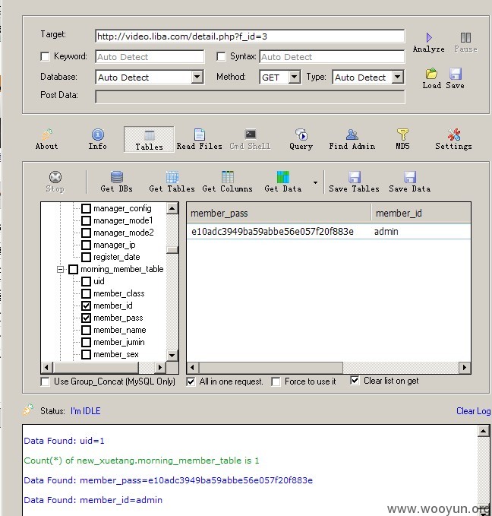Click the Save floppy icon near Load
492x516 pixels.
point(455,74)
